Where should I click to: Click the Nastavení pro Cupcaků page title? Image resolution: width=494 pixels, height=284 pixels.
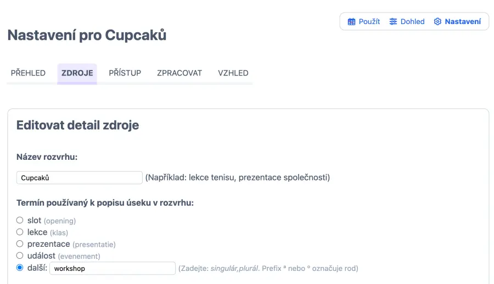click(x=87, y=36)
